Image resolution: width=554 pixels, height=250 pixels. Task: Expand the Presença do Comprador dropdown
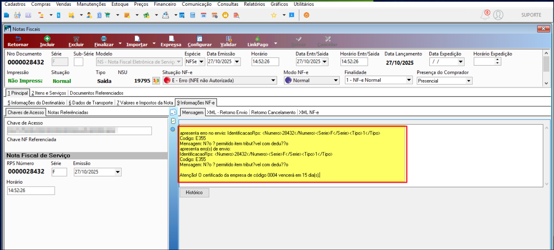[469, 81]
